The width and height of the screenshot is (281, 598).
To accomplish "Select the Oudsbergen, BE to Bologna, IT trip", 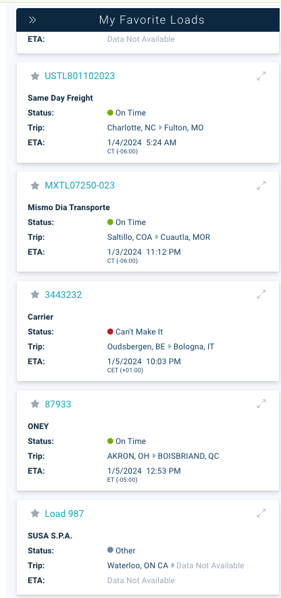I will 161,347.
